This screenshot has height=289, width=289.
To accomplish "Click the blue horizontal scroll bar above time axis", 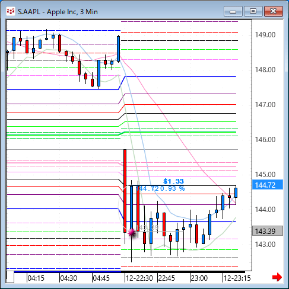I will pyautogui.click(x=67, y=272).
